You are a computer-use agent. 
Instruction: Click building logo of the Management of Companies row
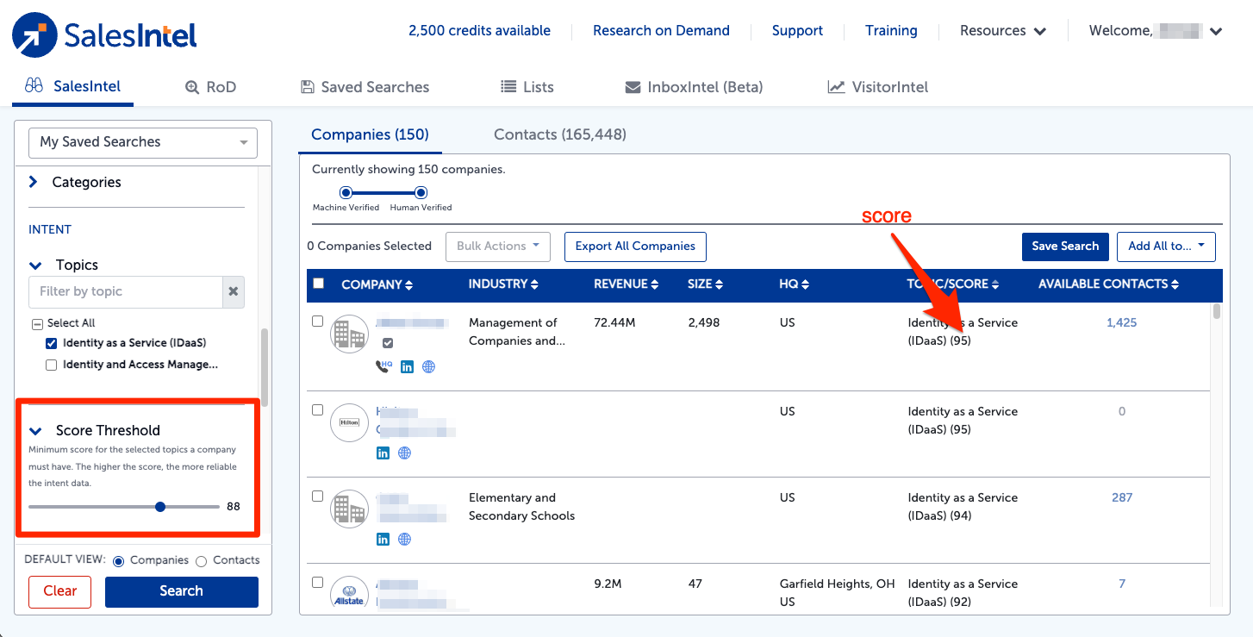[x=350, y=334]
